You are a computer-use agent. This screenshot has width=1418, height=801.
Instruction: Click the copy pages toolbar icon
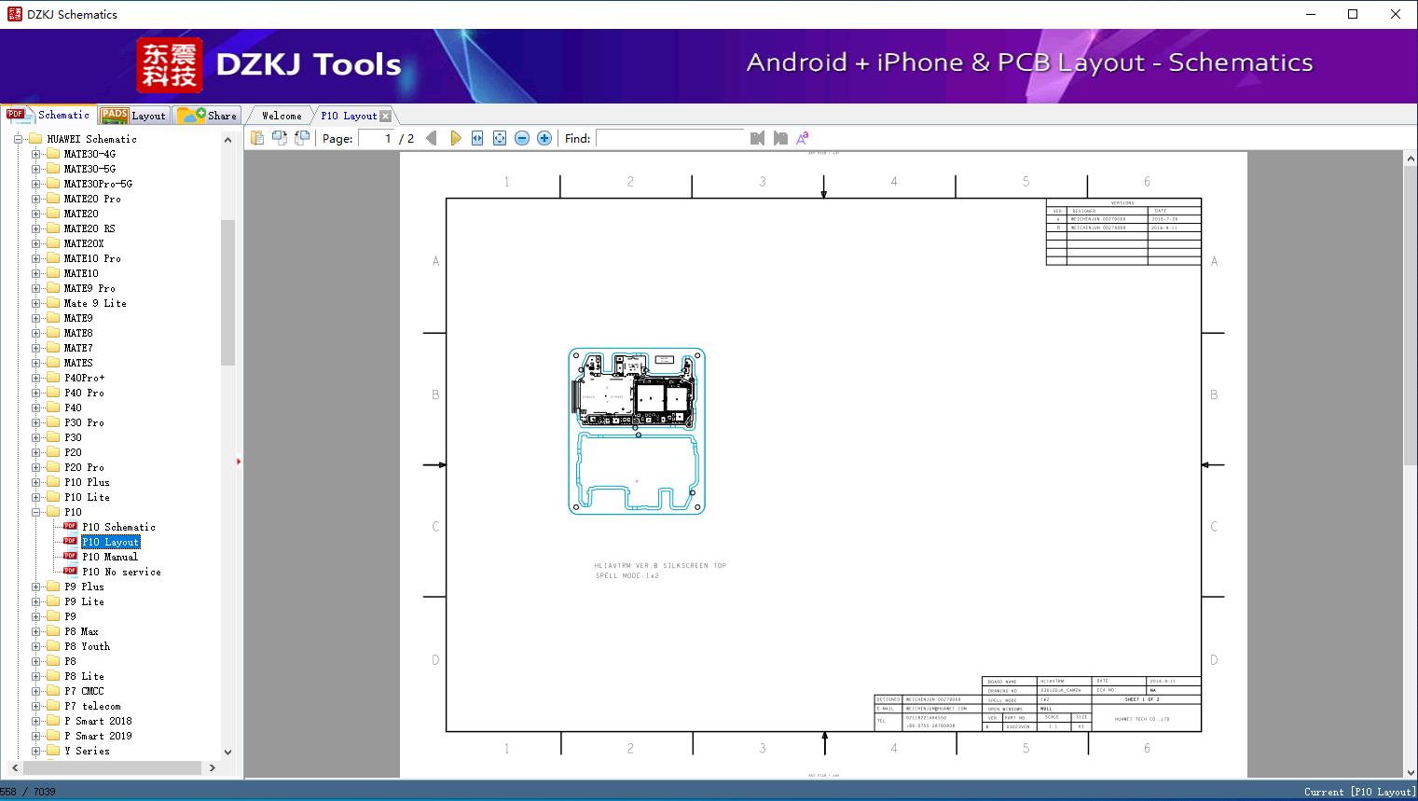pyautogui.click(x=256, y=138)
